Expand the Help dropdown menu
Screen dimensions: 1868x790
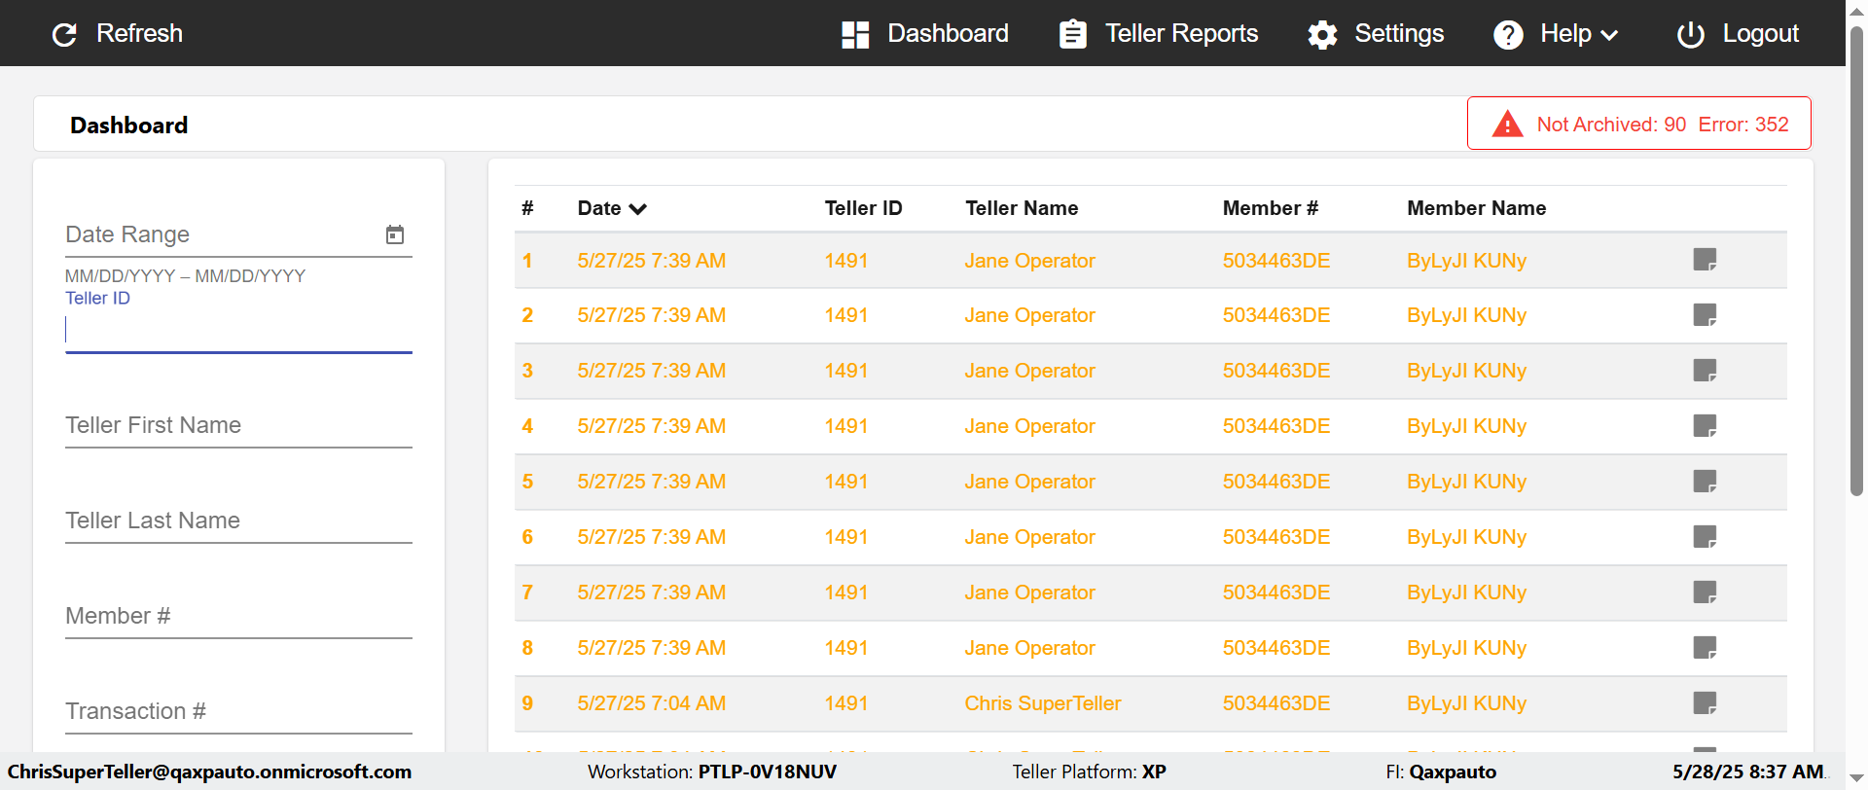click(1608, 35)
